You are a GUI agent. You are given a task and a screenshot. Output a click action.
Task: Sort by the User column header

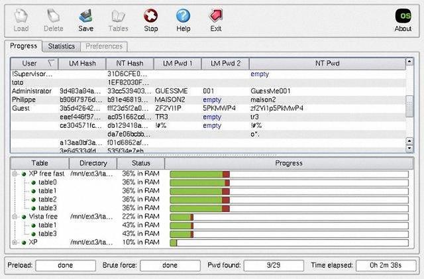[x=34, y=64]
